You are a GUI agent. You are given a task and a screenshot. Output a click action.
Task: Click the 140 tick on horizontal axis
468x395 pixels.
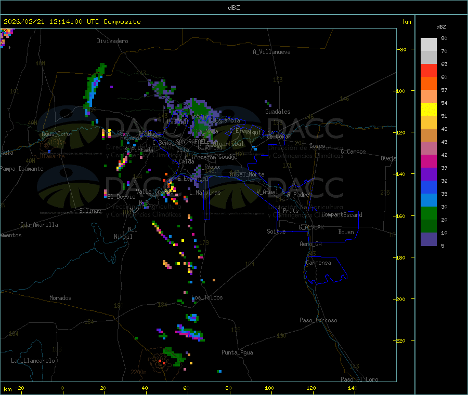(x=353, y=388)
